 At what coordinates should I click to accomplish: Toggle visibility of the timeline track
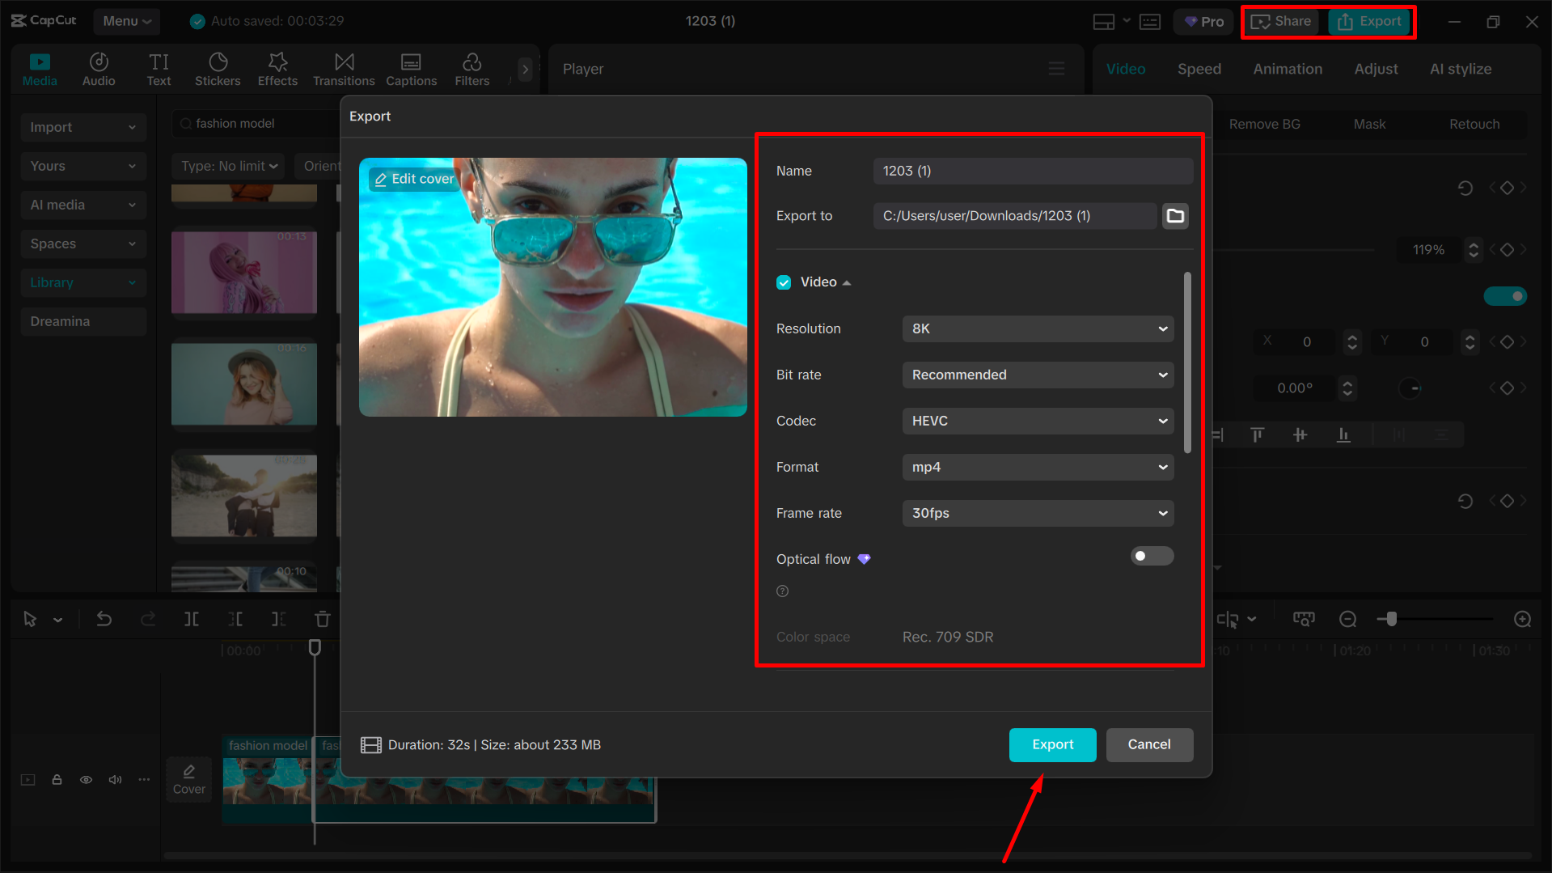(86, 779)
